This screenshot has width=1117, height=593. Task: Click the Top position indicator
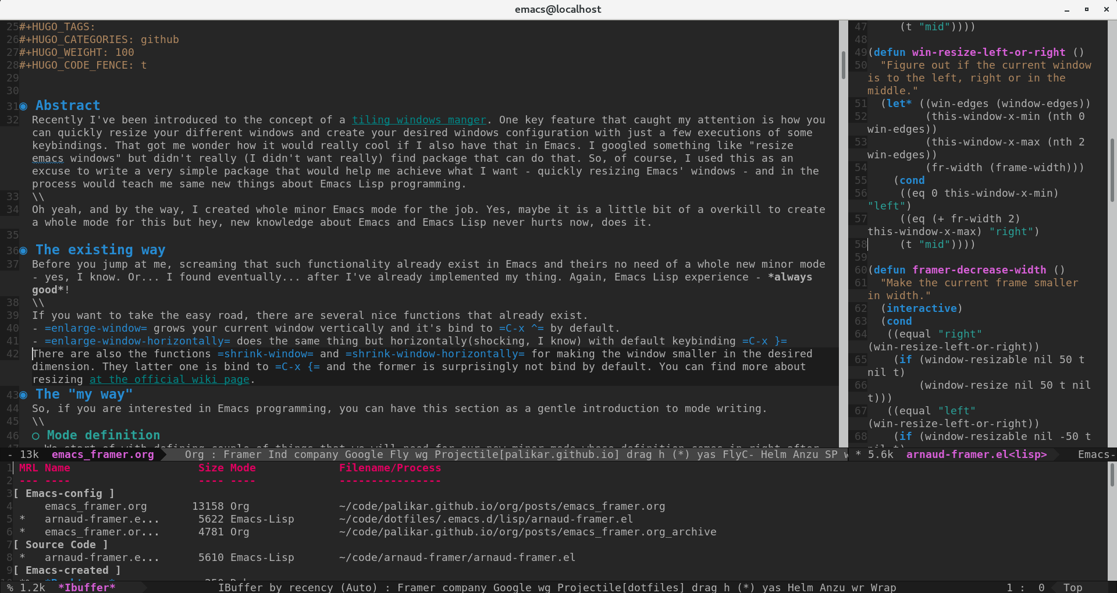click(x=1073, y=587)
